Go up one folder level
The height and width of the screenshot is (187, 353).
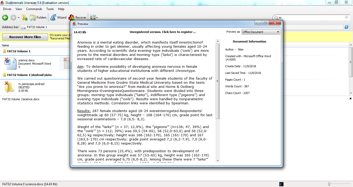[25, 18]
